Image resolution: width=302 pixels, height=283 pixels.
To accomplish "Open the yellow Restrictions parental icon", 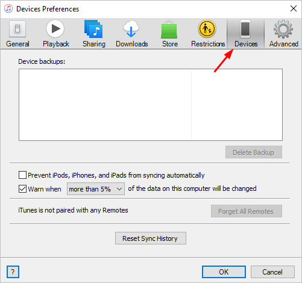I will [x=207, y=29].
